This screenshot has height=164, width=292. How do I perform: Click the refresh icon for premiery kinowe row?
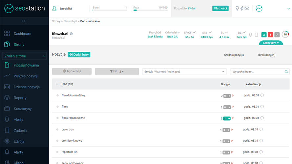[261, 141]
